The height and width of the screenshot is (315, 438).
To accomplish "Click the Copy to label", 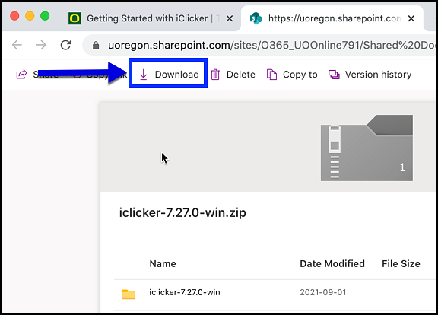I will coord(300,75).
